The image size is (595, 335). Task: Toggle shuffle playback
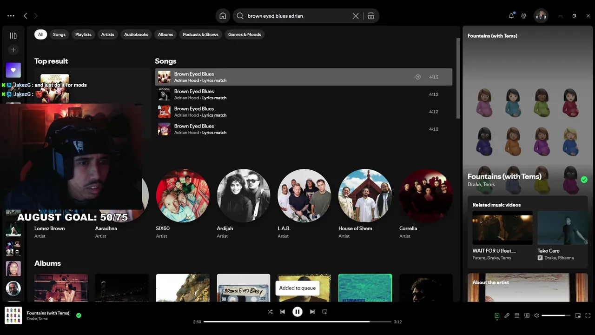tap(270, 312)
